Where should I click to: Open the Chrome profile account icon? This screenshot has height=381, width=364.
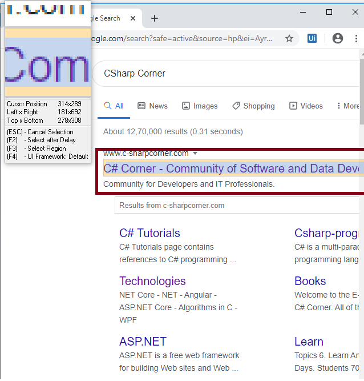(338, 38)
